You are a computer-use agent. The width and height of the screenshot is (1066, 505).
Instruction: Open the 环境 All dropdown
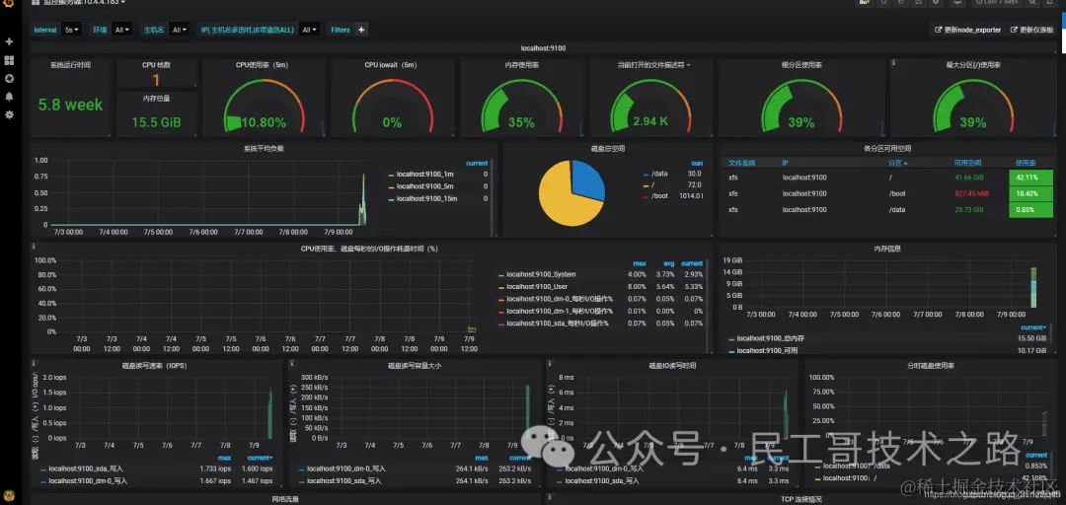[x=122, y=30]
